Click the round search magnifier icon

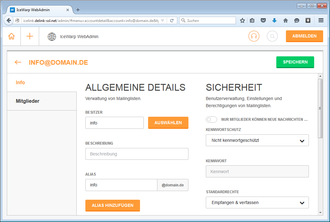[272, 36]
